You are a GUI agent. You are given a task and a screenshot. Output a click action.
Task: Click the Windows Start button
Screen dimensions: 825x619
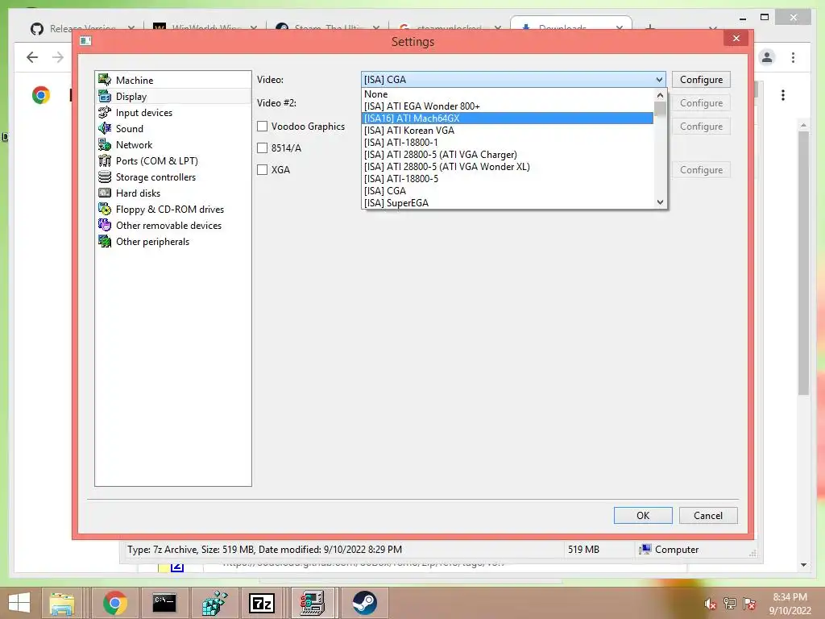19,603
